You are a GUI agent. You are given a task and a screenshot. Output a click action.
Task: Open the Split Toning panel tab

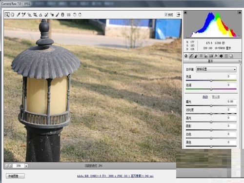coord(206,56)
